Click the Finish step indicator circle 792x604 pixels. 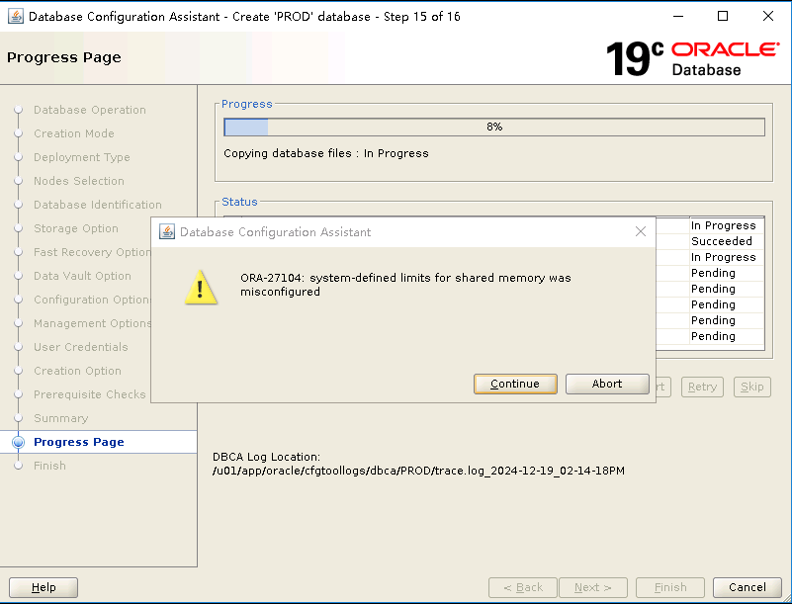18,466
